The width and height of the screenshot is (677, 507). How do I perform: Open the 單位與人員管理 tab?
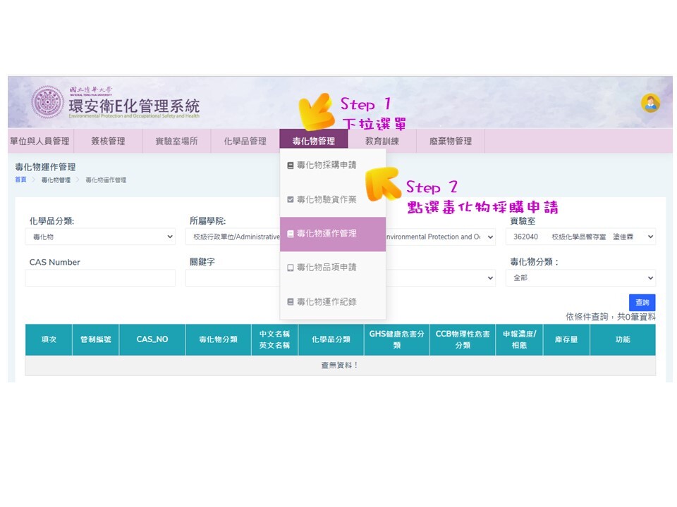tap(40, 141)
